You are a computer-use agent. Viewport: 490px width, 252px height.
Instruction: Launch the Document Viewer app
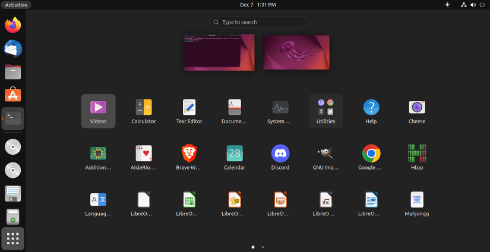(x=235, y=111)
